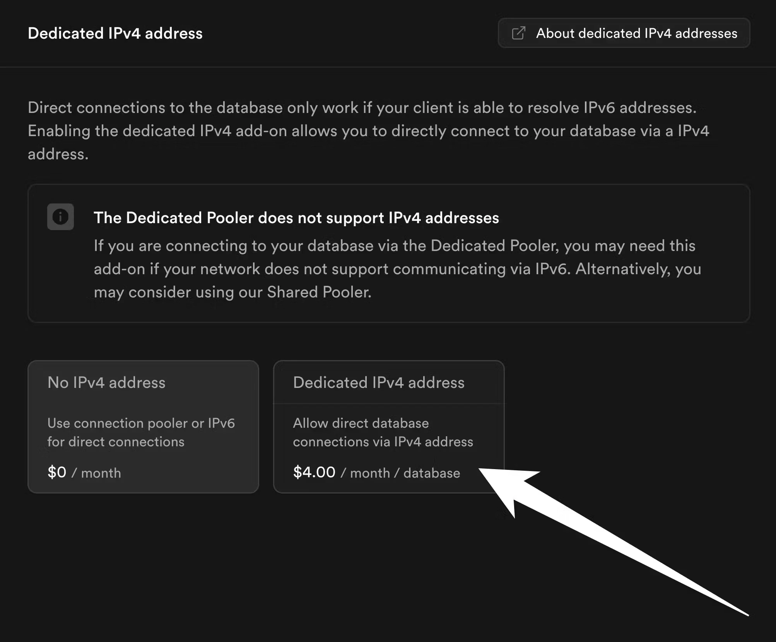This screenshot has height=642, width=776.
Task: Click the Allow direct database connections description
Action: [383, 432]
